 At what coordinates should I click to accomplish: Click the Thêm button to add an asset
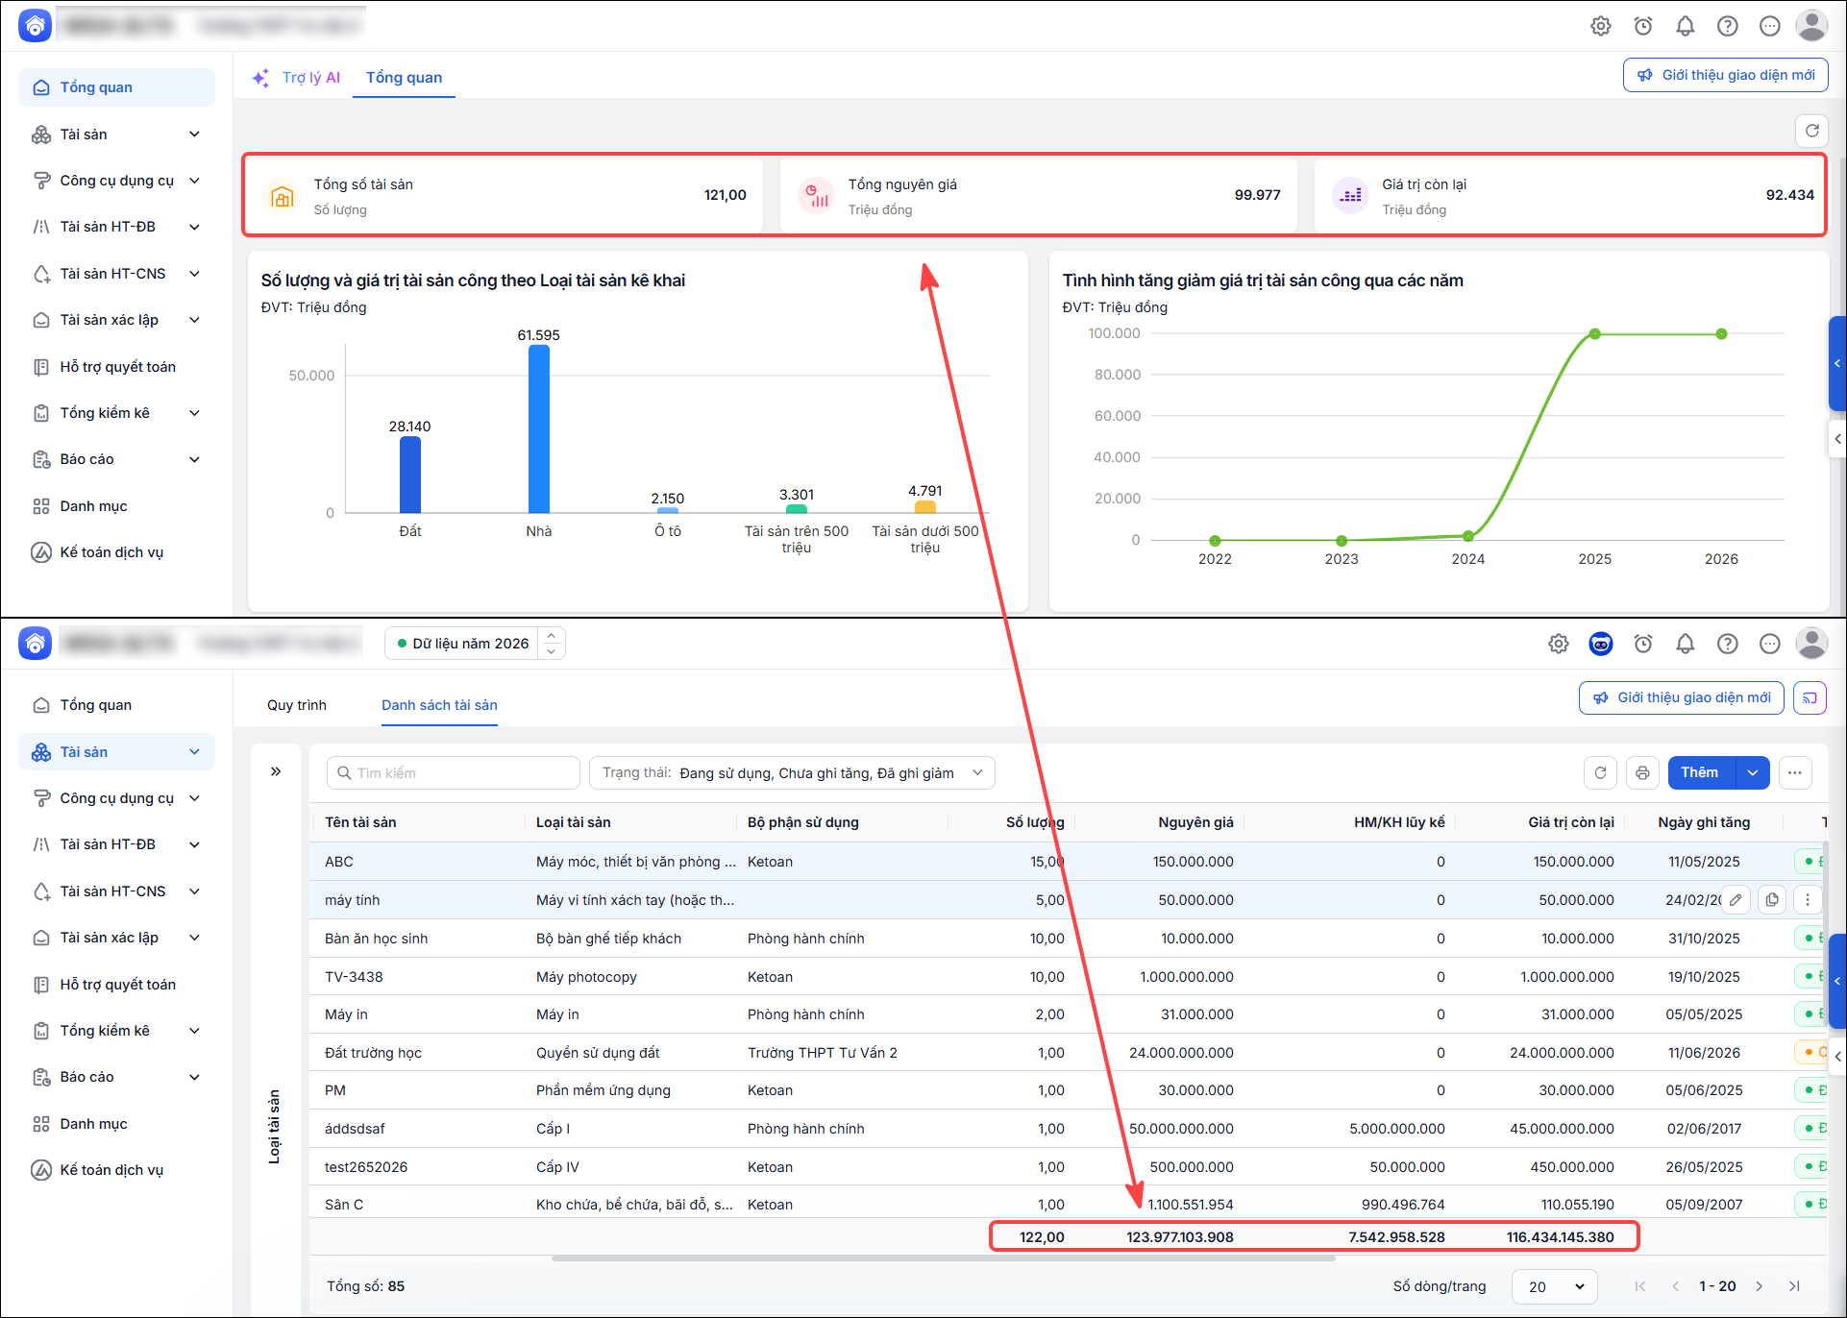click(1701, 772)
